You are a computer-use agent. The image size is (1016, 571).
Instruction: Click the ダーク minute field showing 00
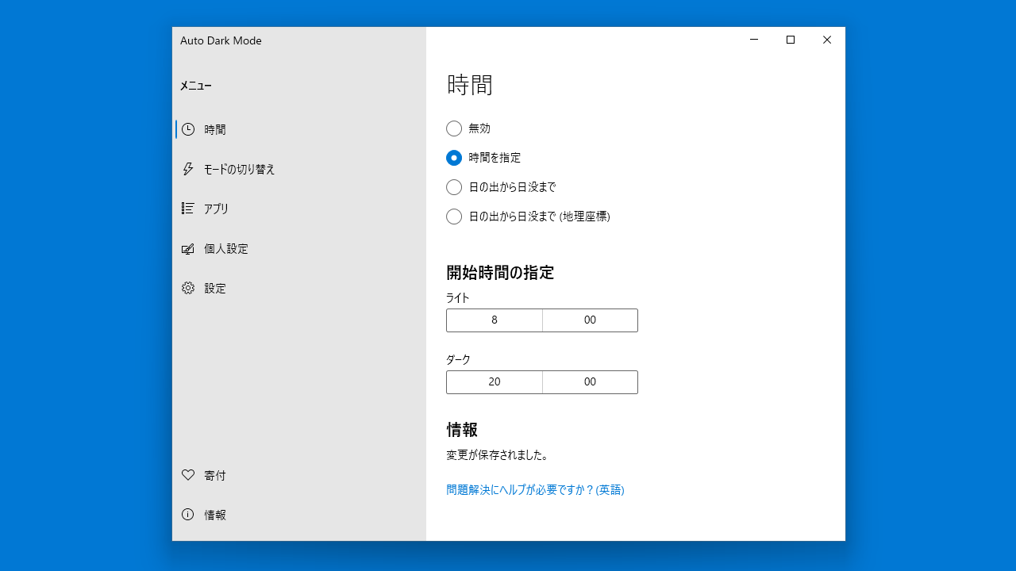click(x=590, y=382)
